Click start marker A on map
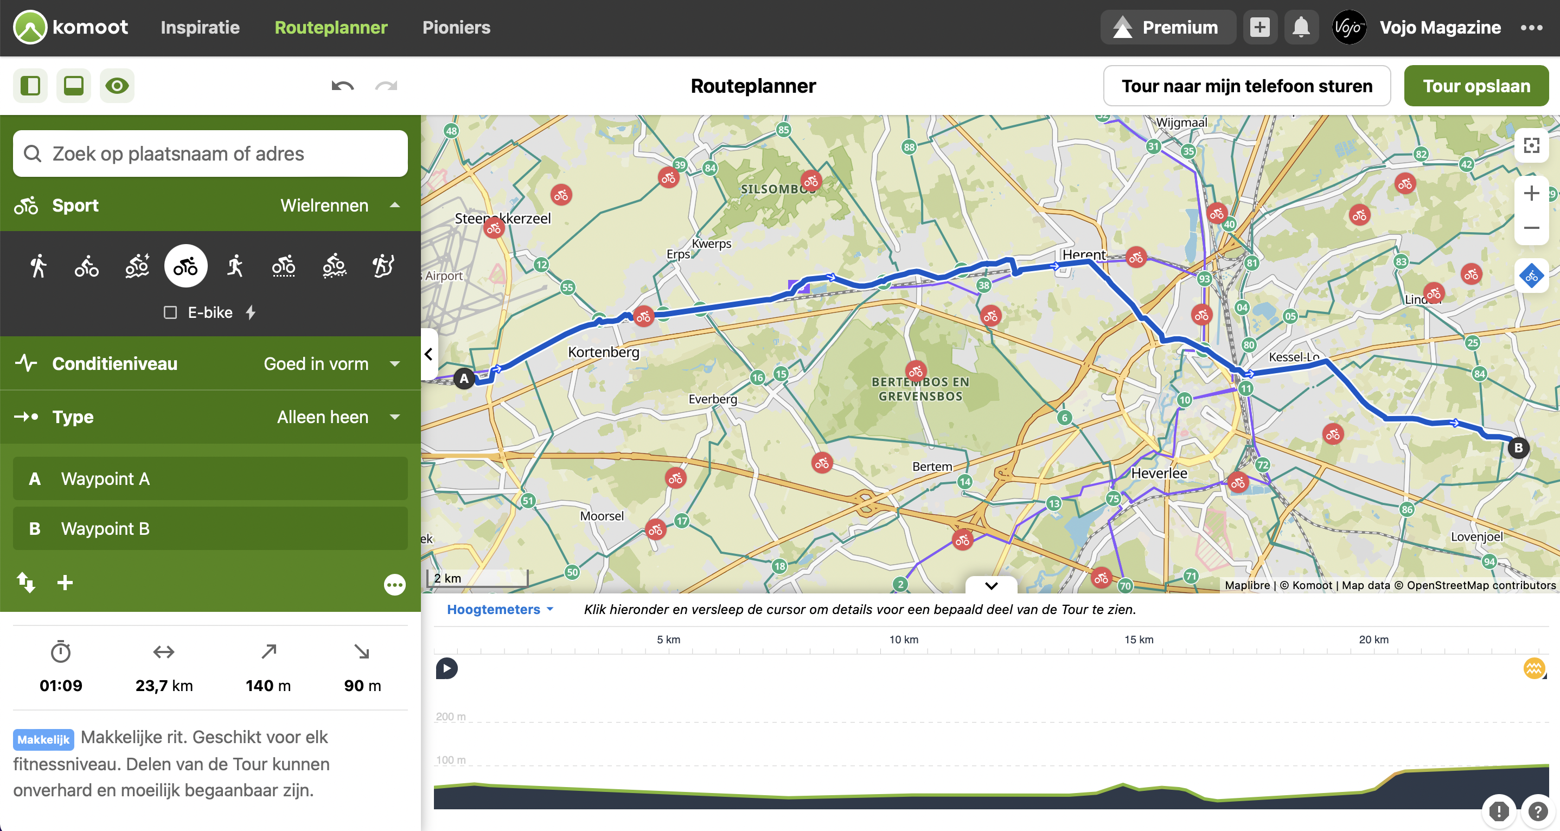The image size is (1560, 831). 464,379
